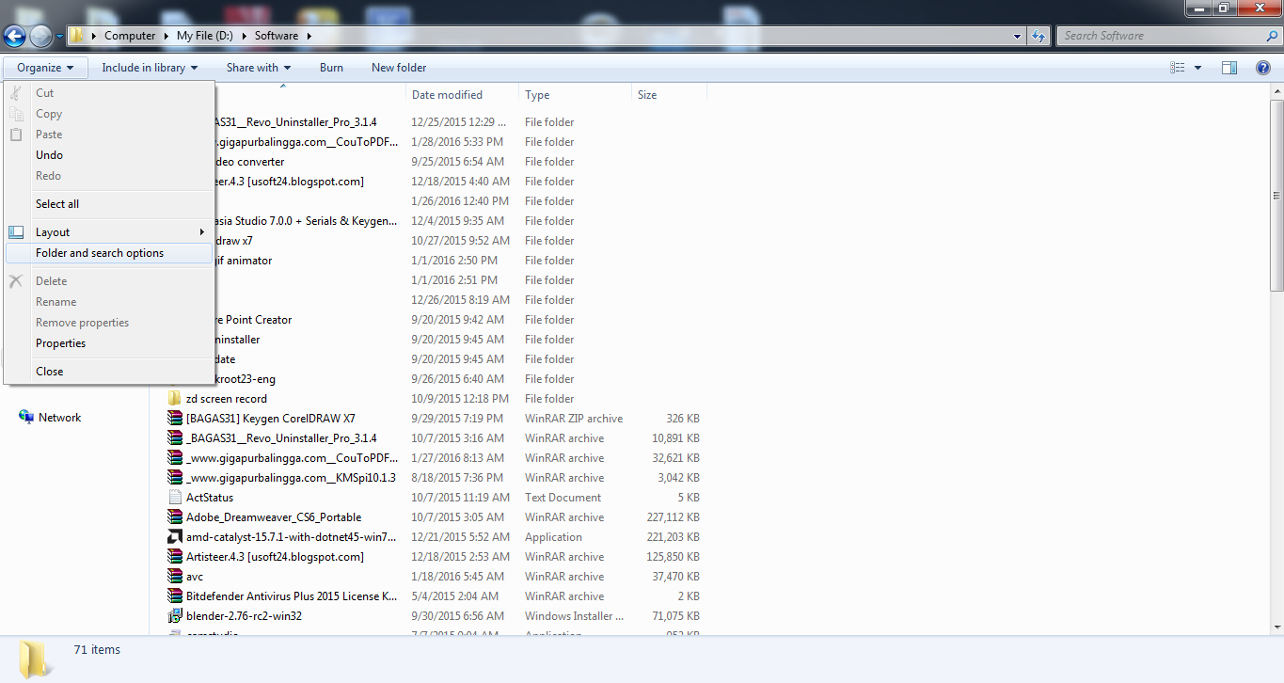Click Select all in the menu
Viewport: 1284px width, 683px height.
[56, 203]
